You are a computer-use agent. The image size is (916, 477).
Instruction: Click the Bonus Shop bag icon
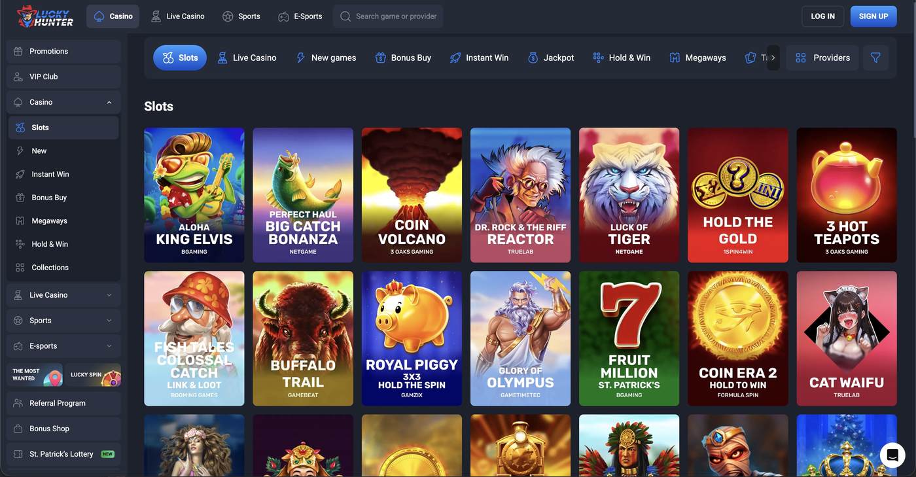pyautogui.click(x=18, y=429)
